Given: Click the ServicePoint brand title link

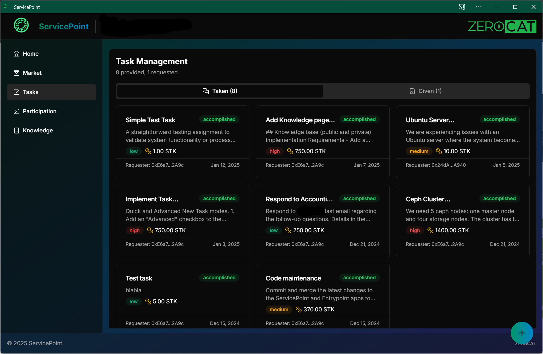Looking at the screenshot, I should coord(64,26).
